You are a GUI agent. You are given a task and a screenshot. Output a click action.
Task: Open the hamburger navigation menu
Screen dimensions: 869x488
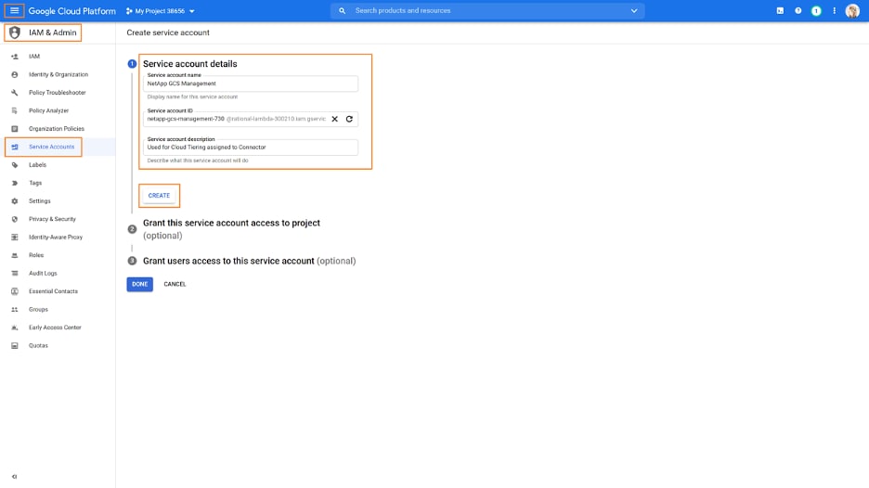(x=14, y=11)
